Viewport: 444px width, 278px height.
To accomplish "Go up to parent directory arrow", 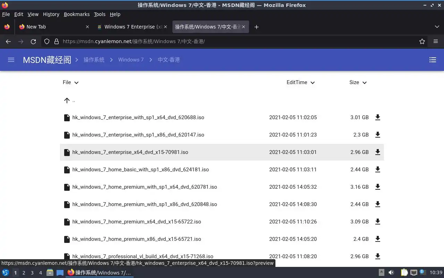I will [67, 100].
